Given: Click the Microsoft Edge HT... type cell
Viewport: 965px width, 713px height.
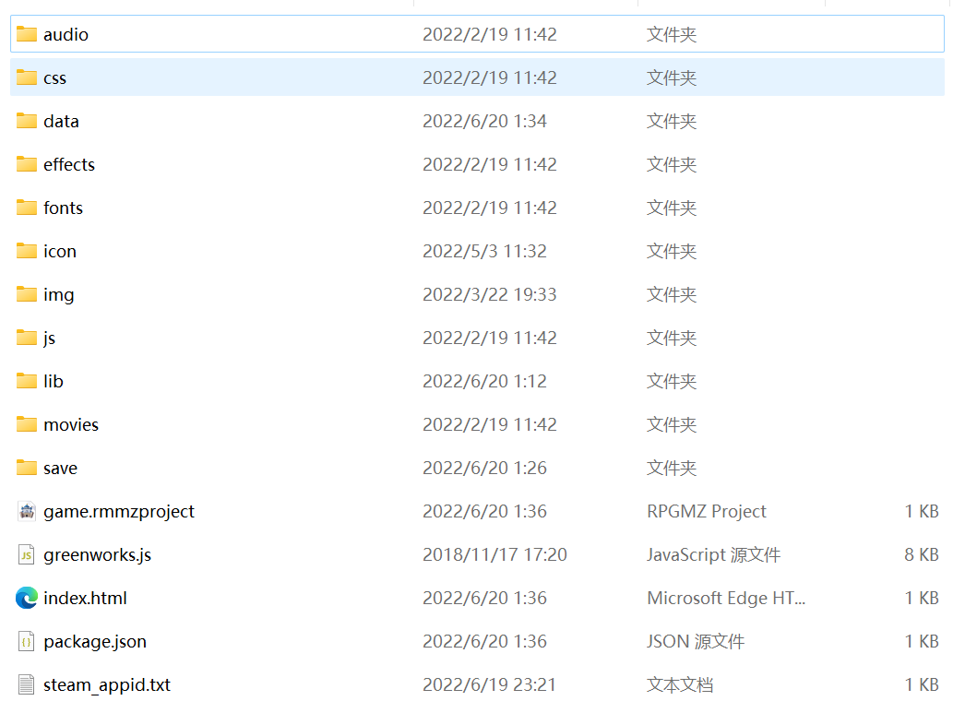Looking at the screenshot, I should coord(726,598).
